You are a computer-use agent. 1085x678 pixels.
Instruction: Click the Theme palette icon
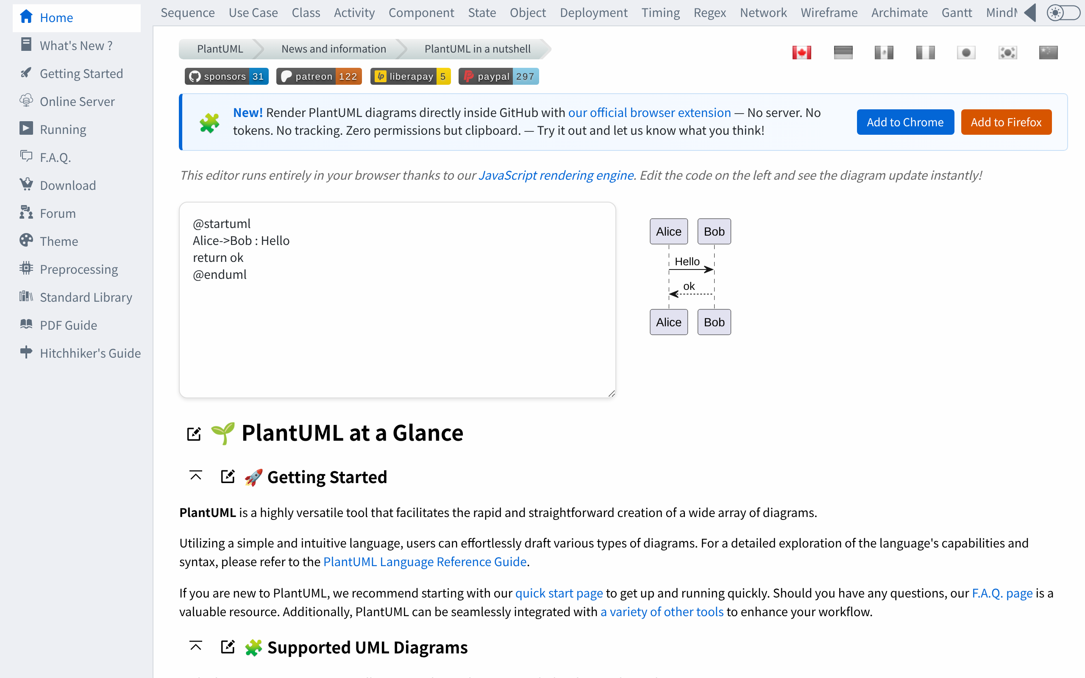pyautogui.click(x=26, y=240)
